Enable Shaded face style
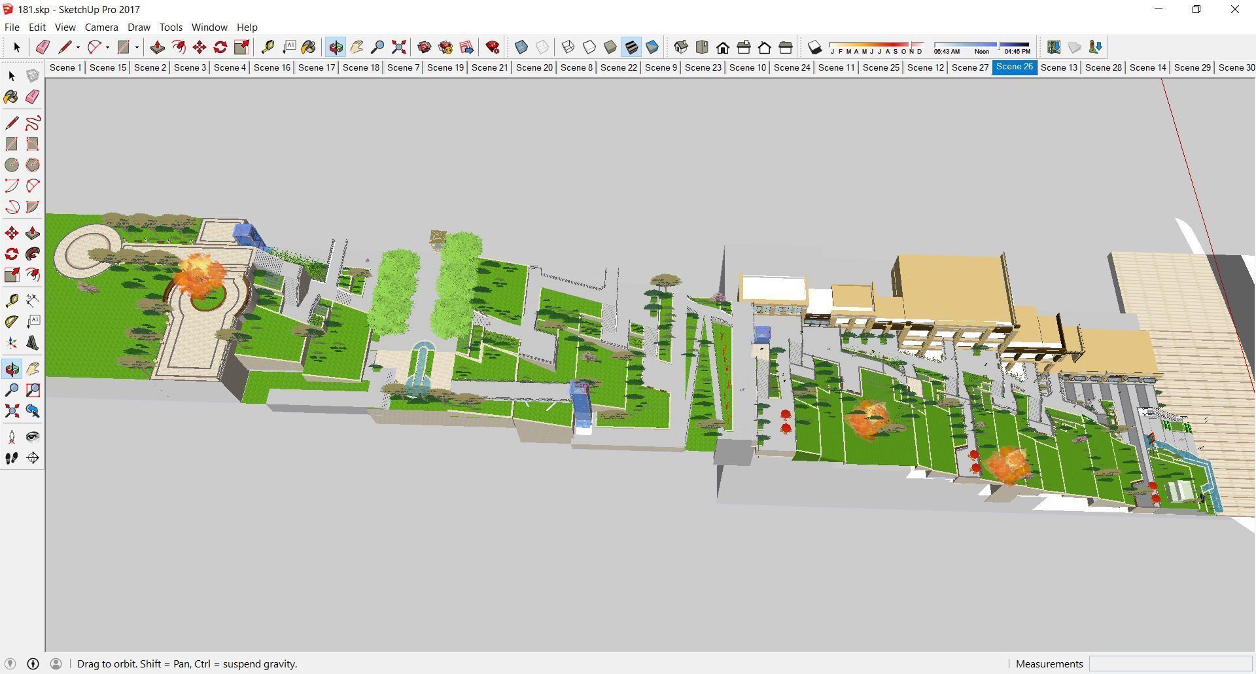 610,47
